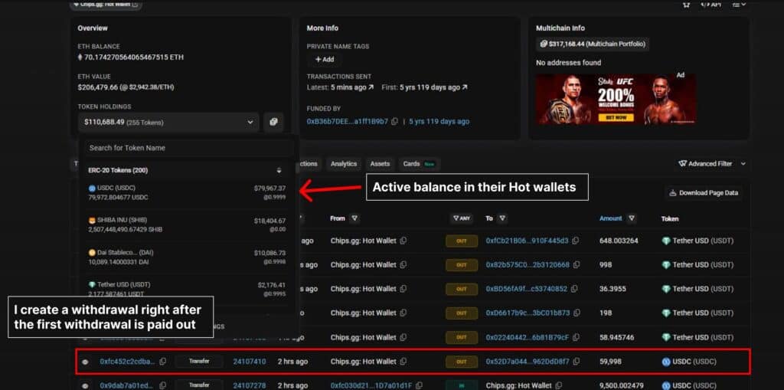
Task: Copy address 0xD6617b9c...3bC01b873
Action: 577,313
